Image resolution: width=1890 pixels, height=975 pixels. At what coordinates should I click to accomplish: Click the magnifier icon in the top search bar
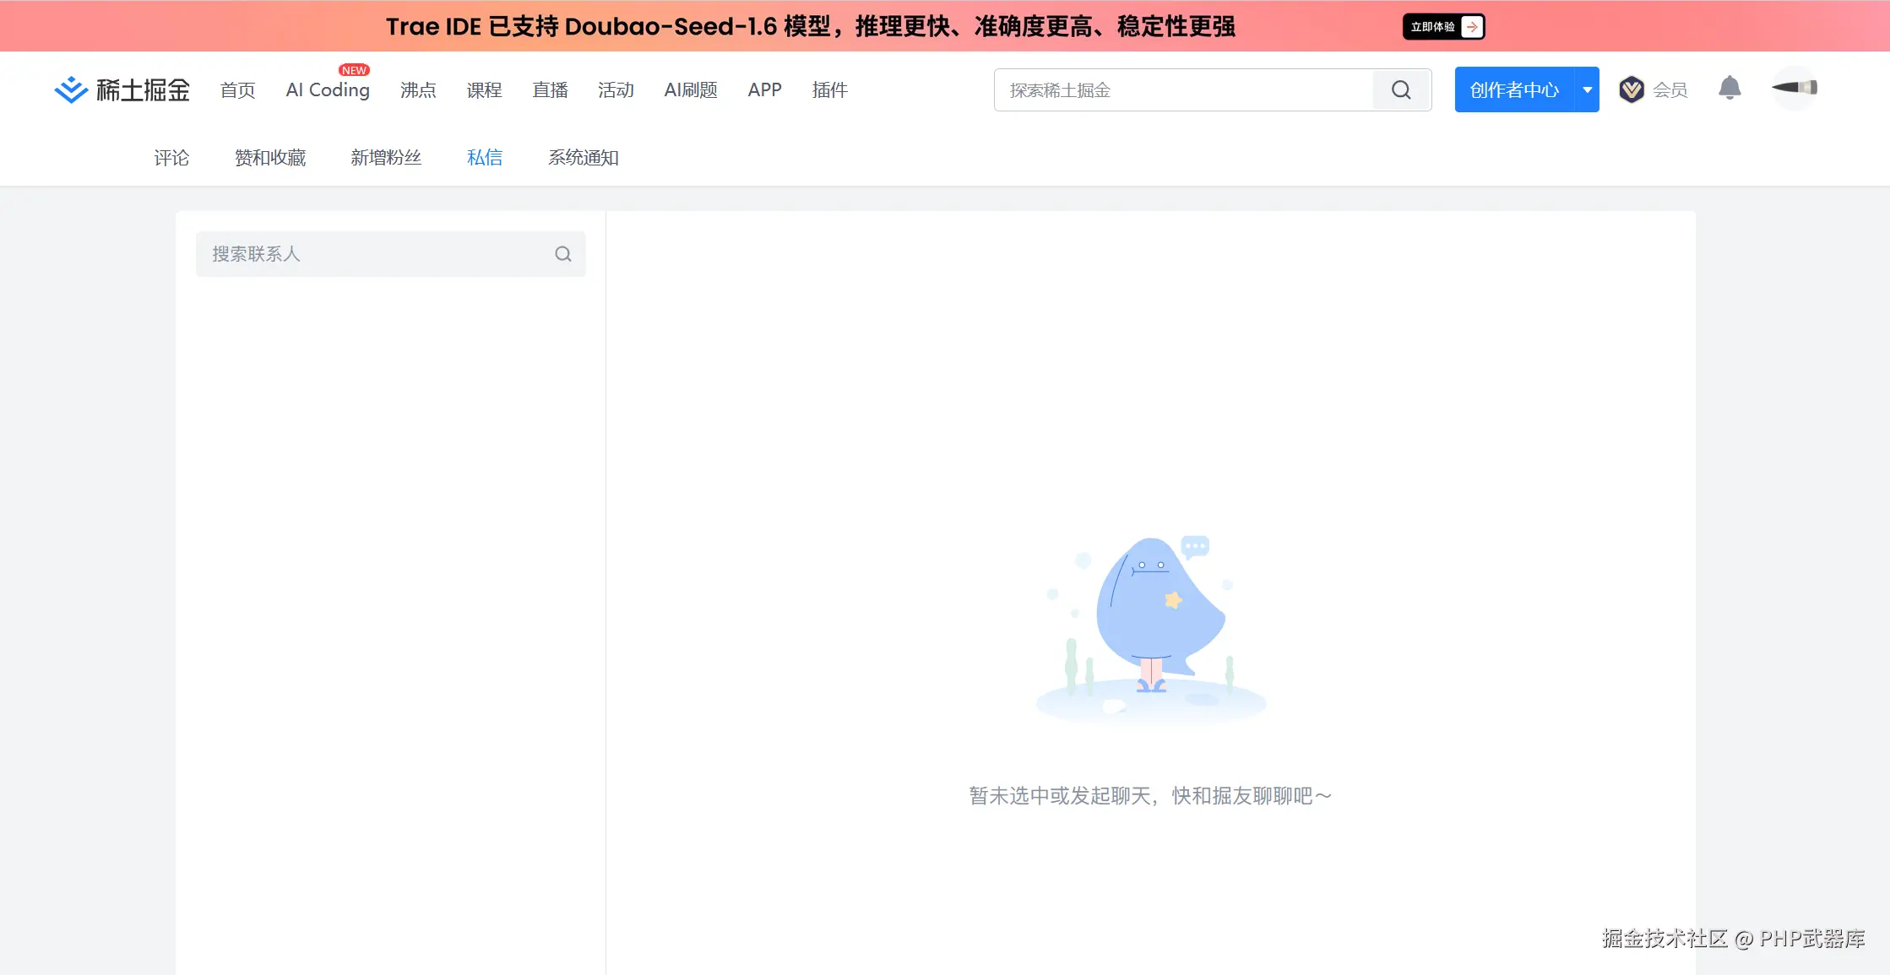[1400, 89]
